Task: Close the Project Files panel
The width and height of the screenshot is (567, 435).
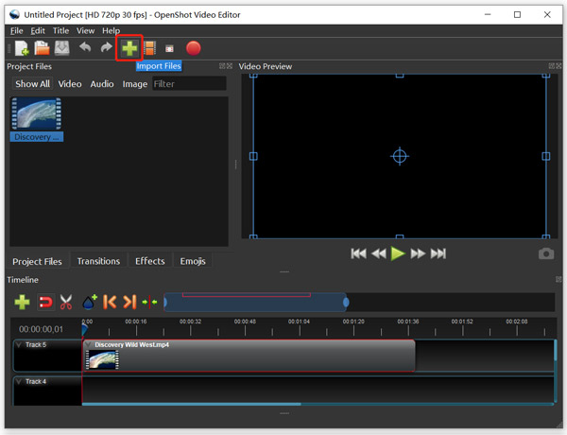Action: point(230,66)
